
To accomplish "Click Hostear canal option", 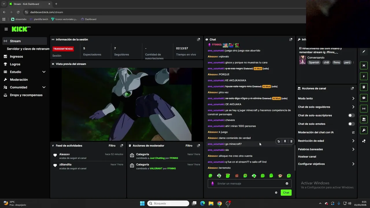I will (307, 157).
